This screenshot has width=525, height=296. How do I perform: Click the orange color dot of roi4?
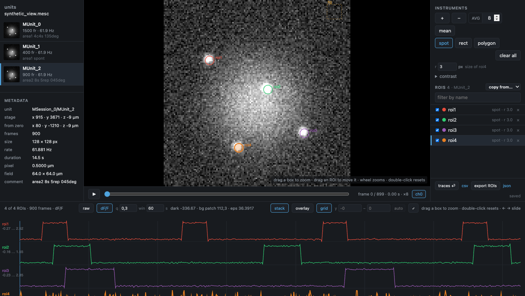tap(444, 140)
